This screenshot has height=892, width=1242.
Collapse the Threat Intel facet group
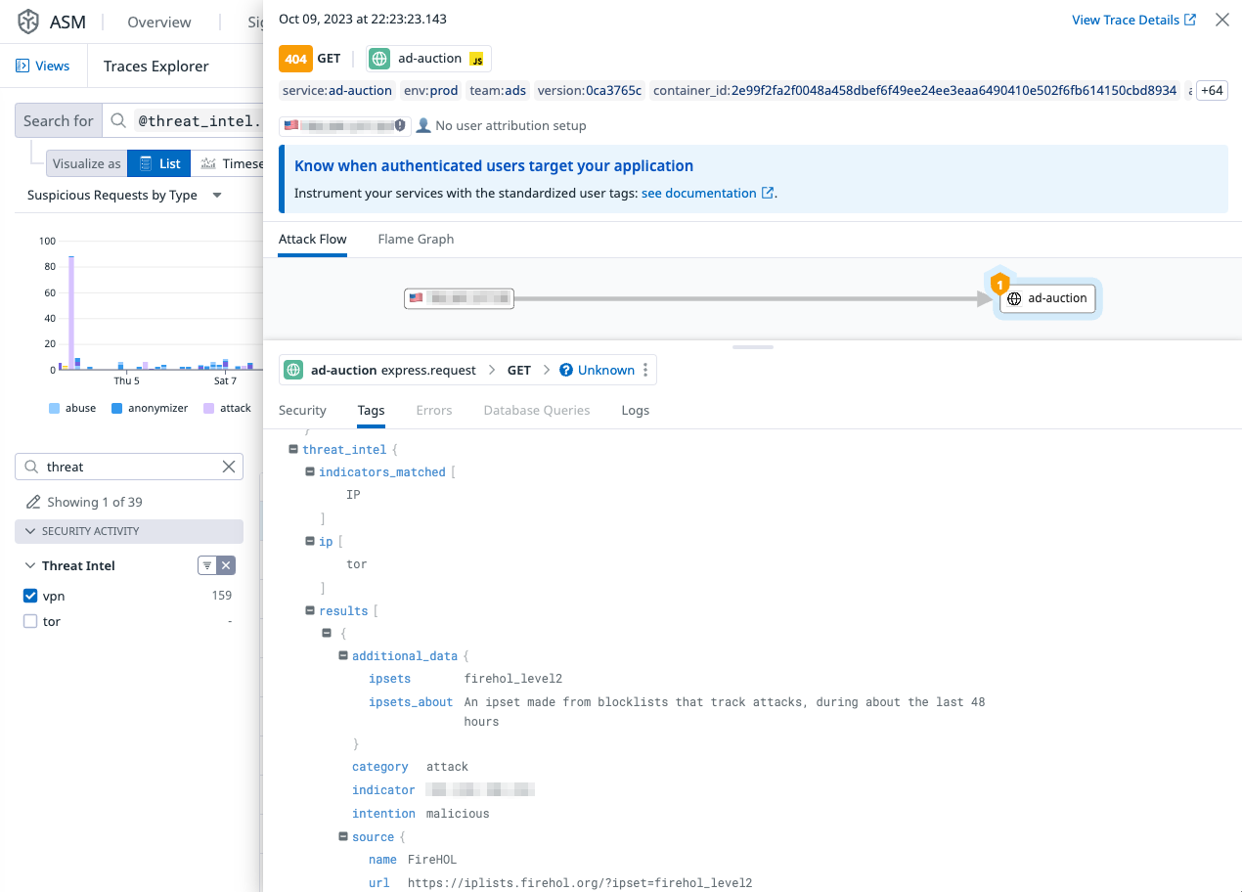tap(29, 565)
